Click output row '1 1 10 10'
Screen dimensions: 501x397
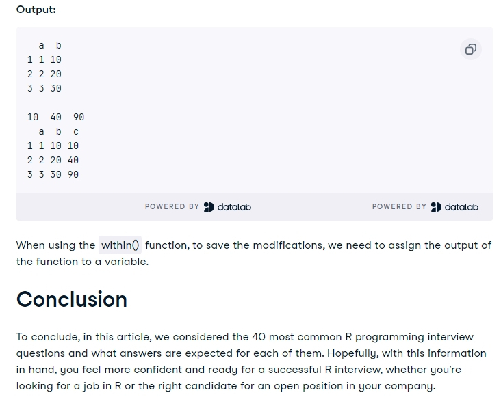[53, 146]
